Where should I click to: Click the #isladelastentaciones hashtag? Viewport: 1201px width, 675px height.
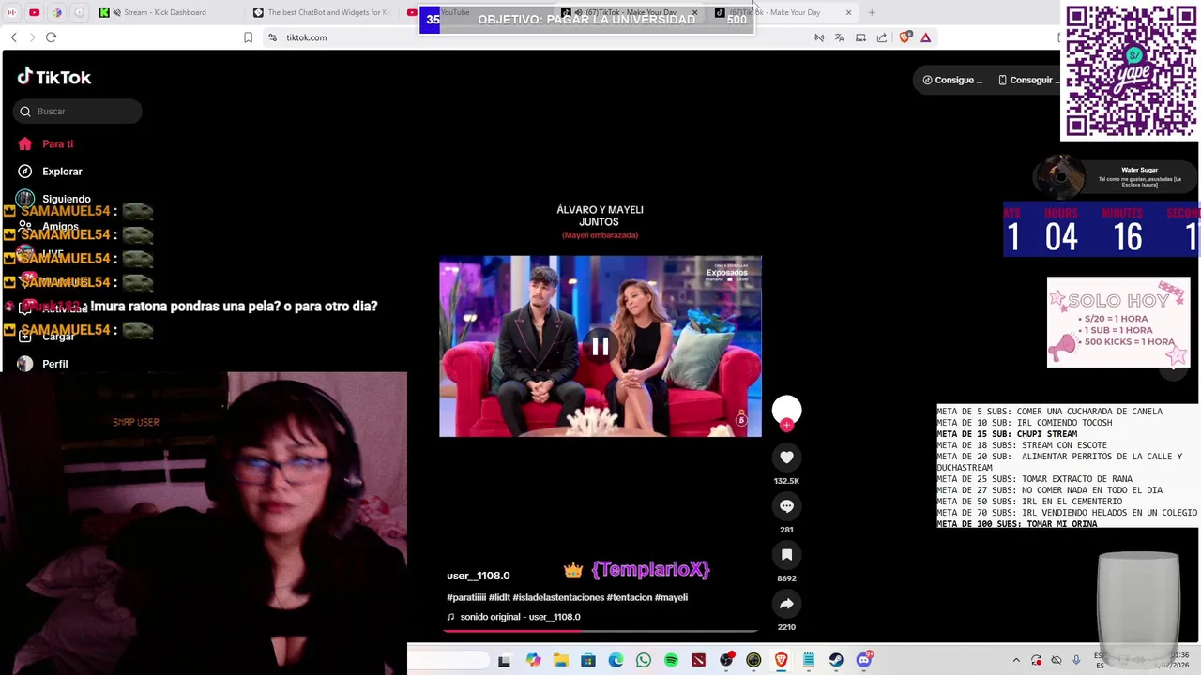click(558, 597)
